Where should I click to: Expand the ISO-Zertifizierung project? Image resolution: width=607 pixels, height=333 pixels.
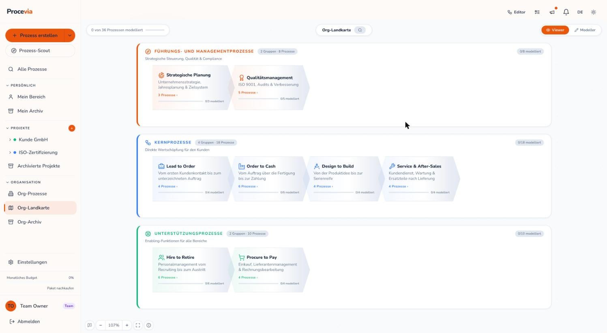coord(10,153)
